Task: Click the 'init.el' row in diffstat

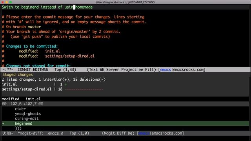Action: click(35, 85)
